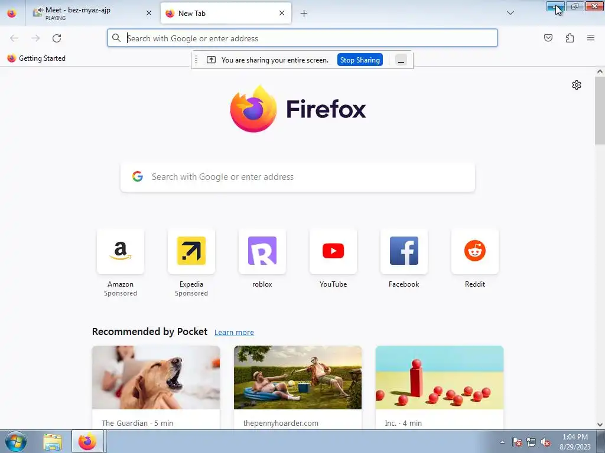
Task: Open Windows Explorer from taskbar
Action: (53, 442)
